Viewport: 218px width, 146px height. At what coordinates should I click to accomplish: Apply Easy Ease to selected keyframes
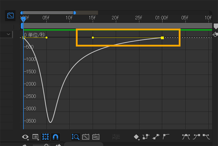[x=186, y=137]
